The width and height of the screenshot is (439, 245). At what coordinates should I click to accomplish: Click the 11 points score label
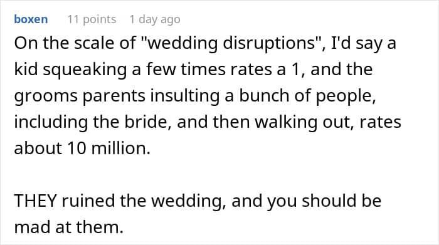(92, 19)
